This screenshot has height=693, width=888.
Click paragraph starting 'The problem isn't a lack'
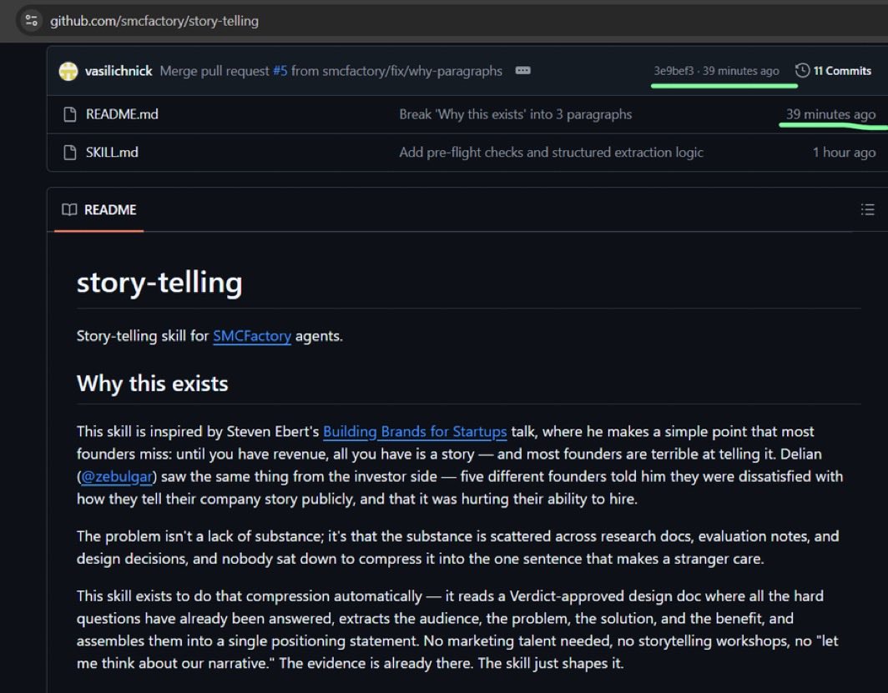tap(457, 548)
